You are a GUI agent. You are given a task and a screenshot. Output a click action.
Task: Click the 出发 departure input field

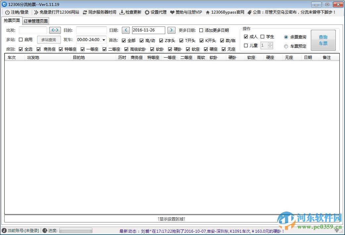pyautogui.click(x=33, y=30)
